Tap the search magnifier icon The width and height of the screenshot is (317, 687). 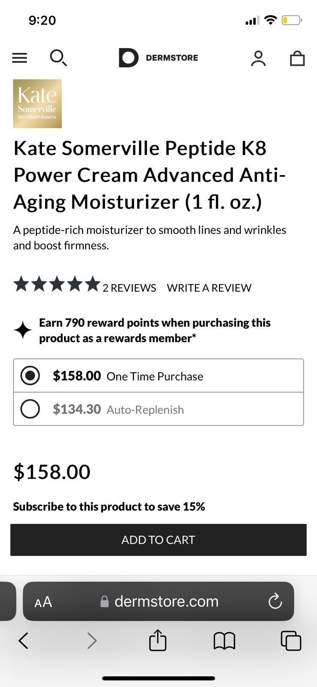[58, 58]
